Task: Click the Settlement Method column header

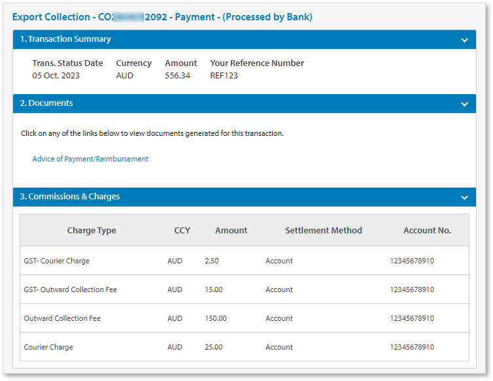Action: click(324, 231)
